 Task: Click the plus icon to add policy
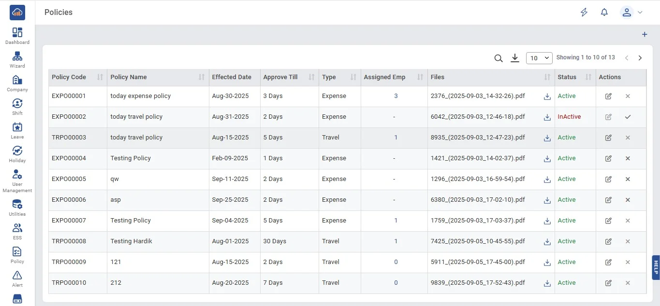point(644,35)
